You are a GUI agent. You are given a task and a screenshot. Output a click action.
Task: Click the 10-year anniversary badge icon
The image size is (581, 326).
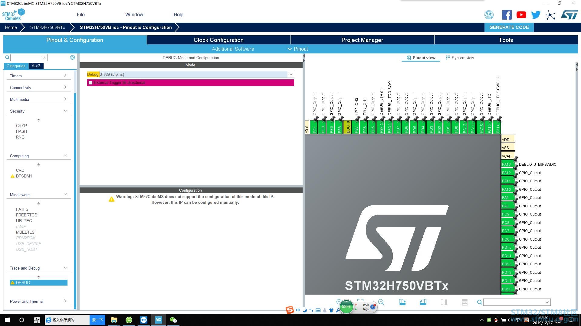click(489, 15)
